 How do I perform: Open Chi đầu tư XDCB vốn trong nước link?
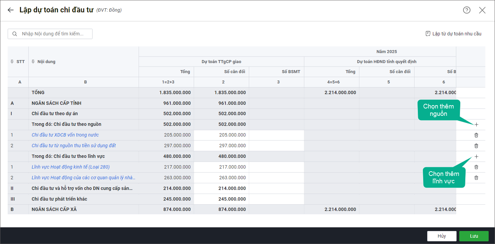point(65,135)
